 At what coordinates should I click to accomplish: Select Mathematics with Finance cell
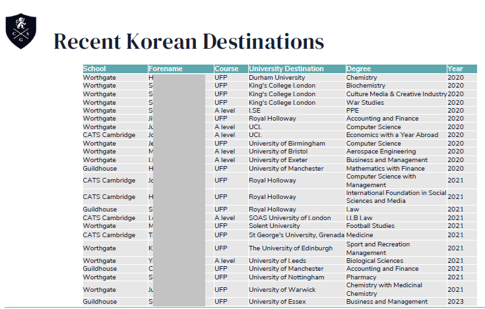(396, 169)
